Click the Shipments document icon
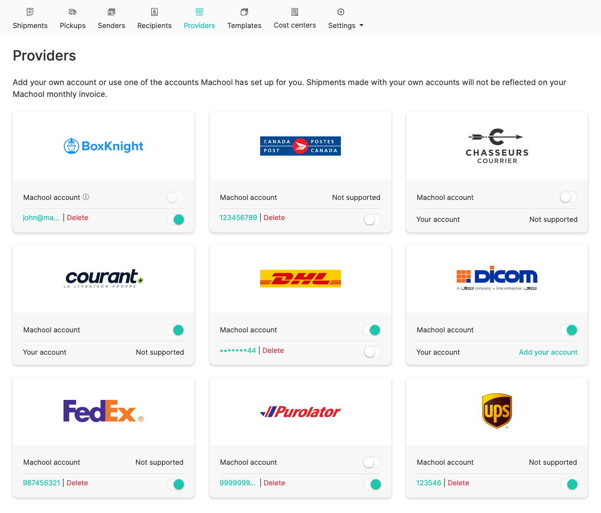The height and width of the screenshot is (513, 601). pyautogui.click(x=30, y=12)
